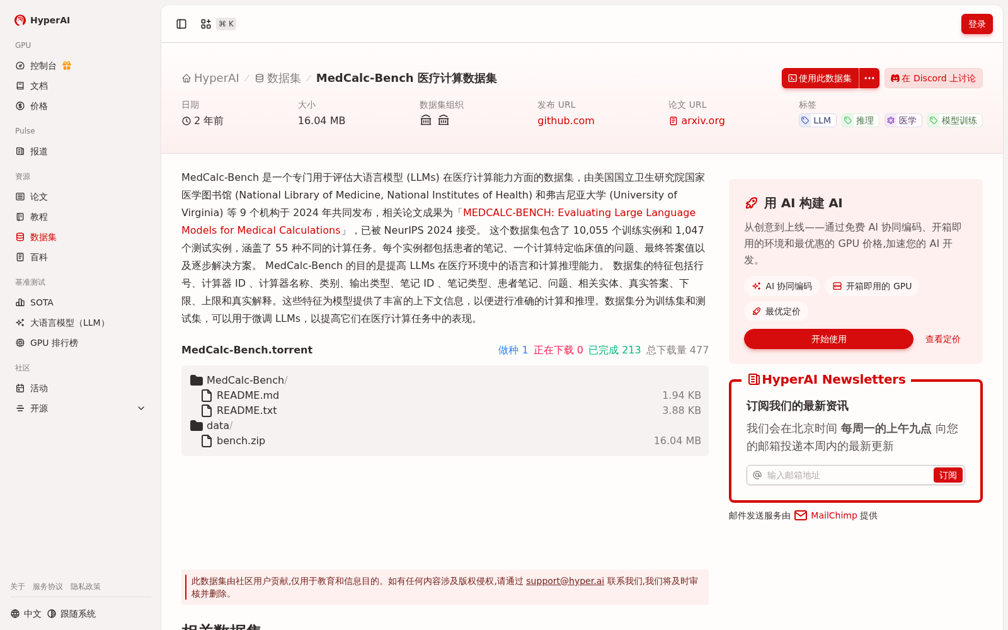Screen dimensions: 1008x630
Task: Click support@hyper.ai email link
Action: click(565, 581)
